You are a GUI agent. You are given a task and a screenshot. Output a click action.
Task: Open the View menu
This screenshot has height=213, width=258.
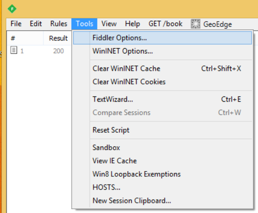109,24
